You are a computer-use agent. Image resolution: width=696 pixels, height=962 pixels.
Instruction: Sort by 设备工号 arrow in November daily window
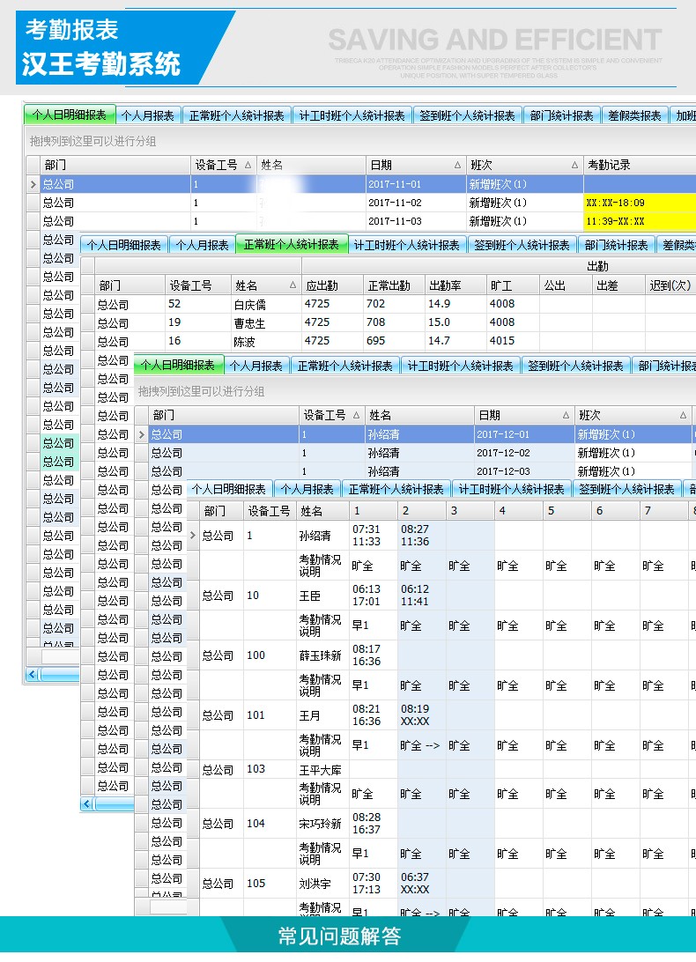pyautogui.click(x=248, y=165)
